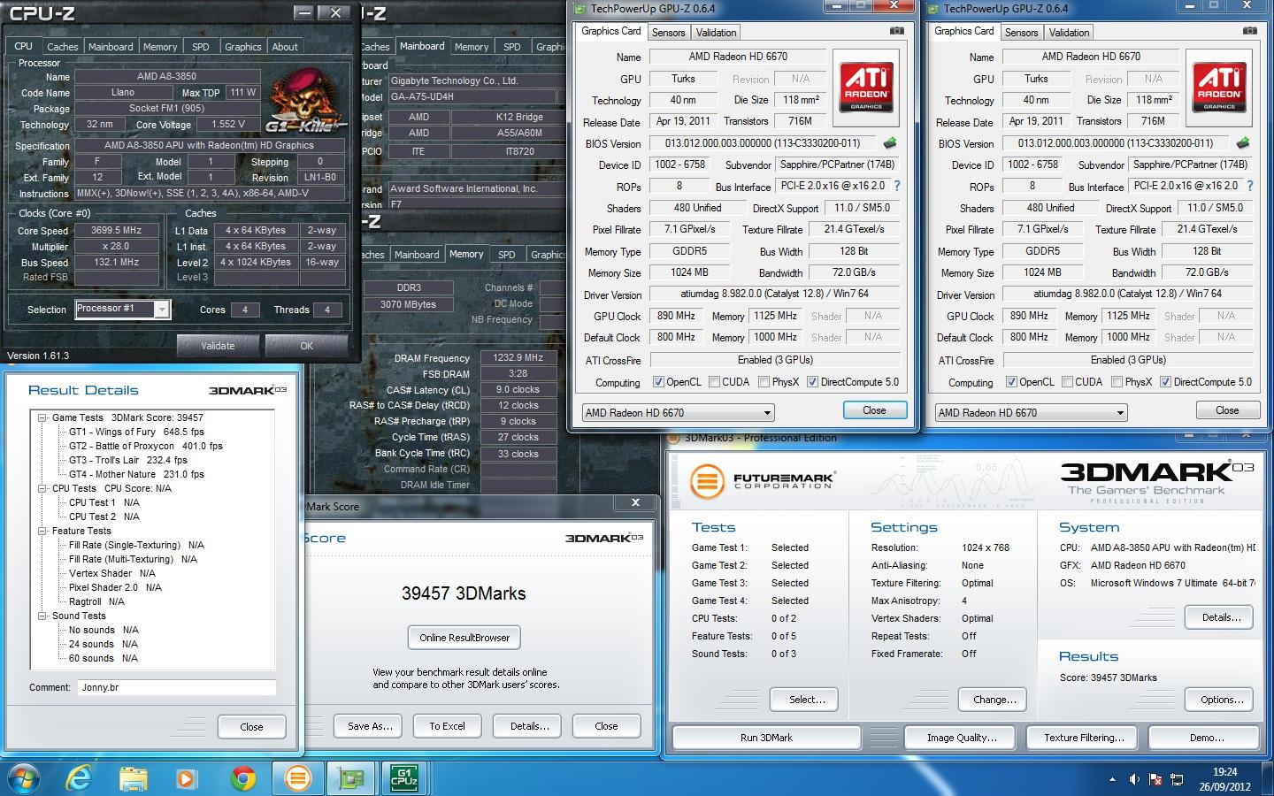This screenshot has height=796, width=1274.
Task: Open Processor #1 selection dropdown in CPU-Z
Action: (x=122, y=309)
